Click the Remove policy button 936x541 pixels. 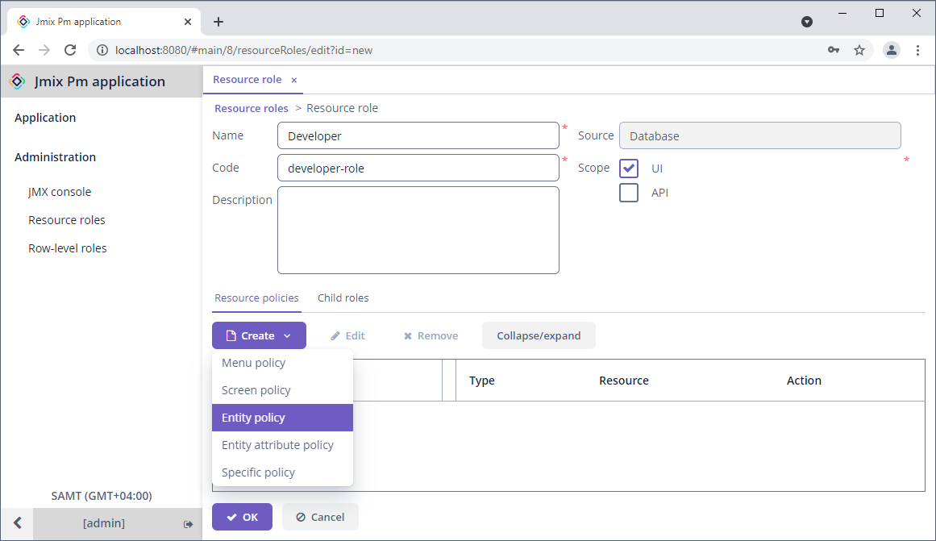tap(431, 335)
